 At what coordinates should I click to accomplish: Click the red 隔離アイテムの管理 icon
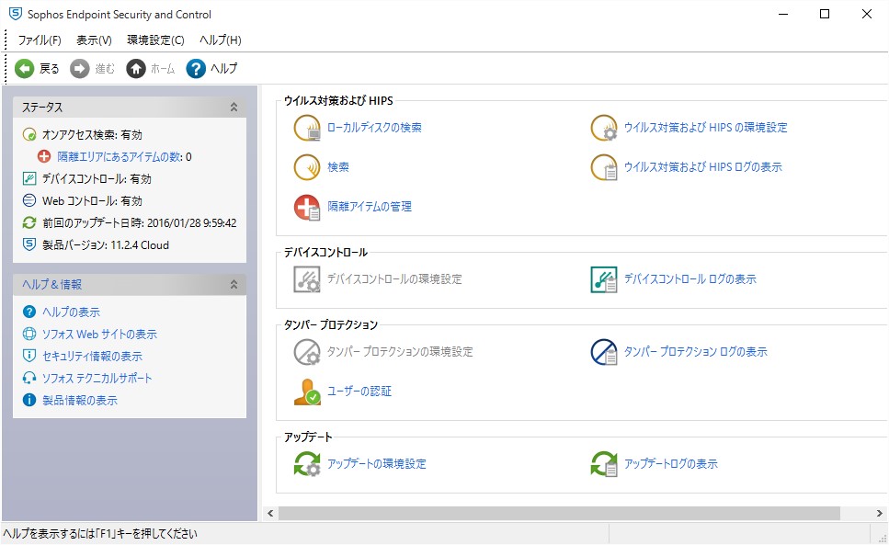tap(307, 207)
